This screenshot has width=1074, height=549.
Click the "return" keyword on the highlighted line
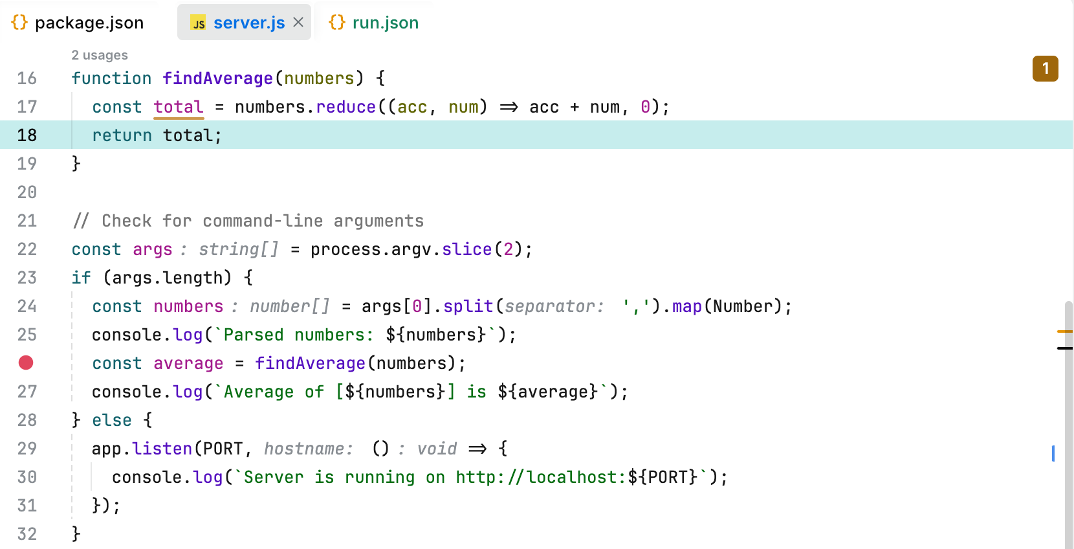(122, 135)
